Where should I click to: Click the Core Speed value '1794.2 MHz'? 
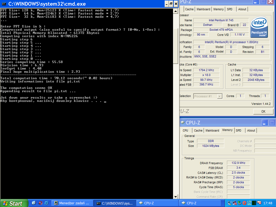tap(206, 70)
